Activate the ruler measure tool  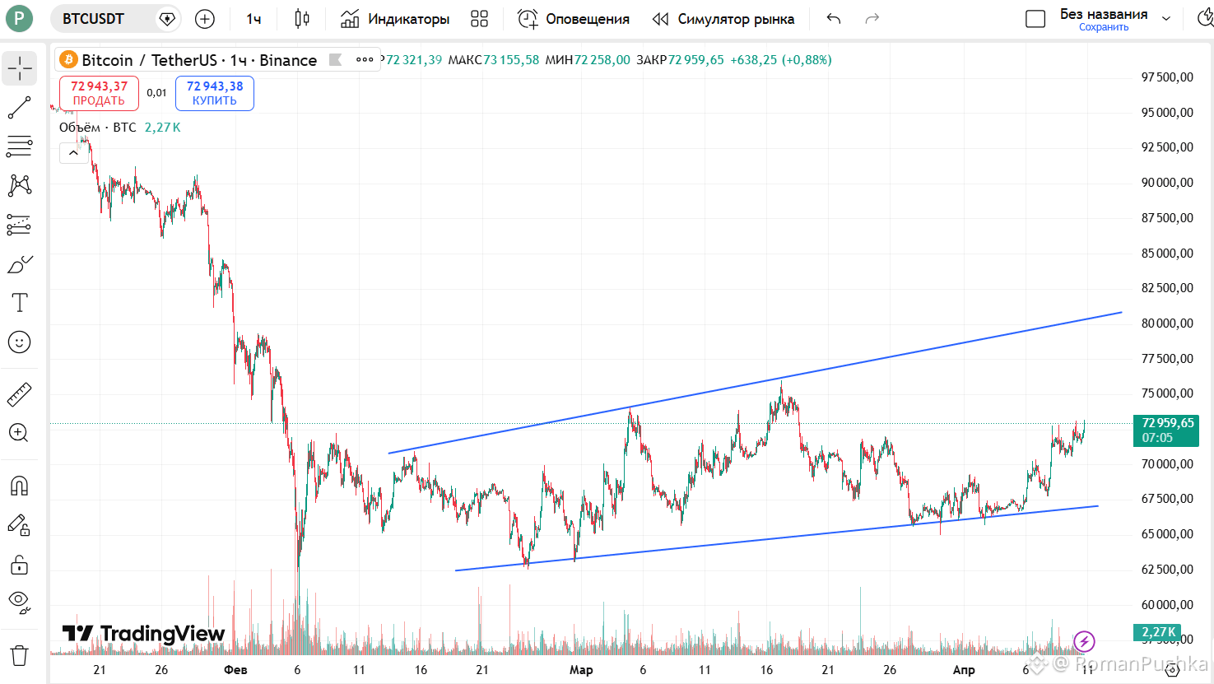click(x=20, y=394)
